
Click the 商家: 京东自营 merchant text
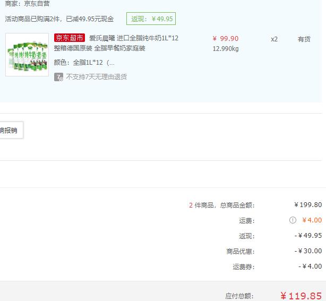[x=27, y=4]
